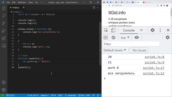Select the YouTube browser tab

pyautogui.click(x=145, y=2)
